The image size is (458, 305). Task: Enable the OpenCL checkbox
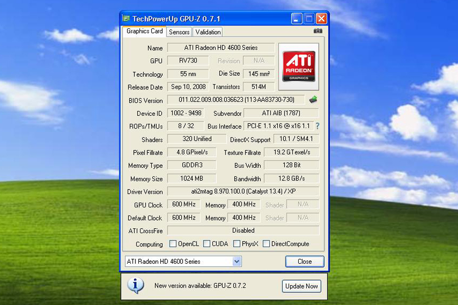tap(173, 243)
